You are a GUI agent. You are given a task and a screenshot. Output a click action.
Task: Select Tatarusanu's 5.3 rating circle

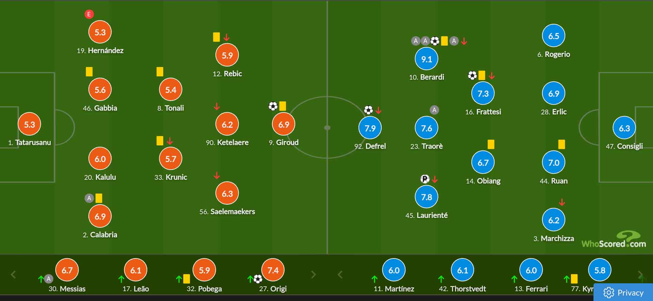coord(29,124)
